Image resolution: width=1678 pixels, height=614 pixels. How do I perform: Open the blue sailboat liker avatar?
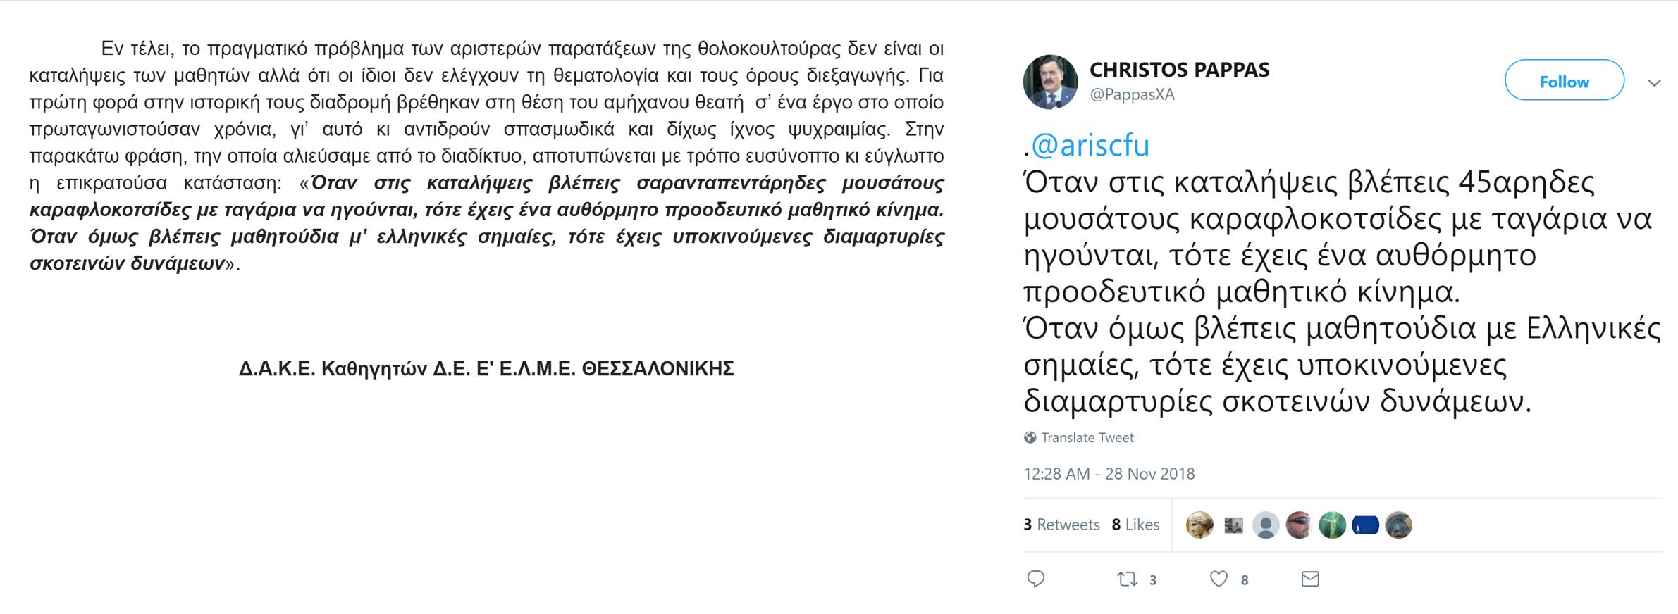[1365, 525]
